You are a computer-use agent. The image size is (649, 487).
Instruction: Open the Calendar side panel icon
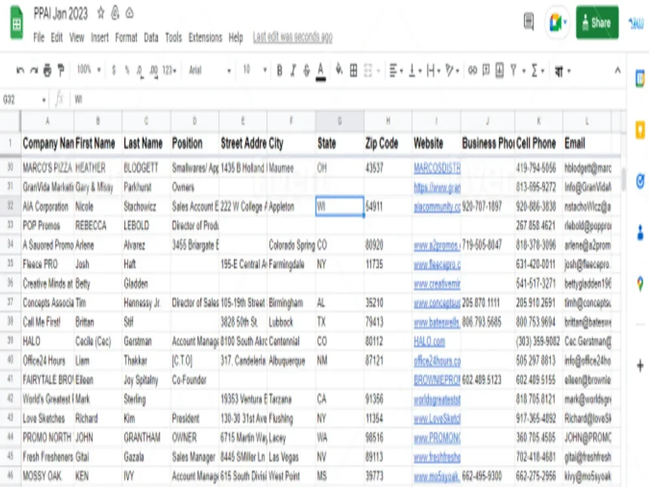point(640,78)
